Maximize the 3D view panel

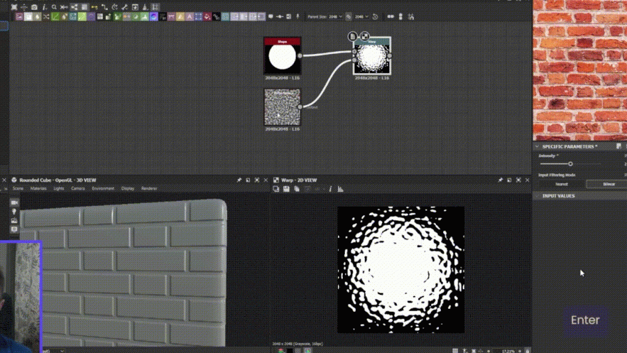[x=257, y=180]
